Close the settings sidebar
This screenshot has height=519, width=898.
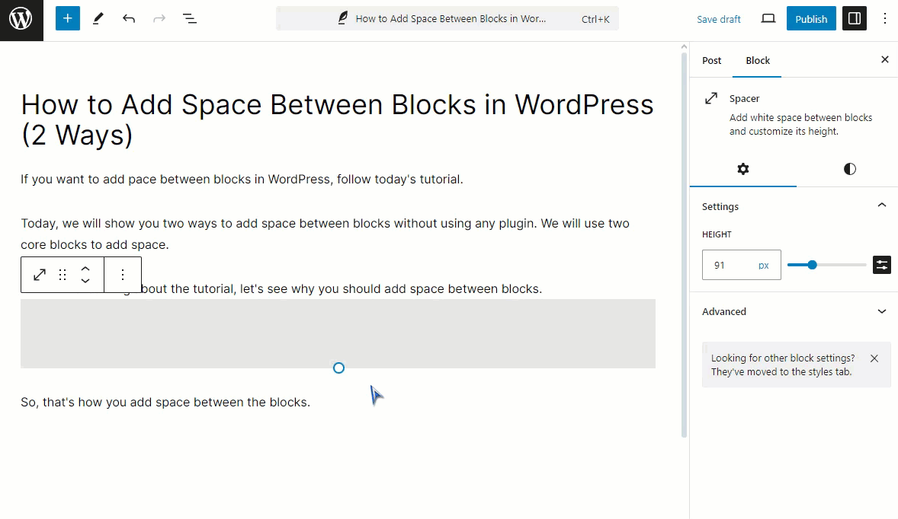[x=884, y=59]
